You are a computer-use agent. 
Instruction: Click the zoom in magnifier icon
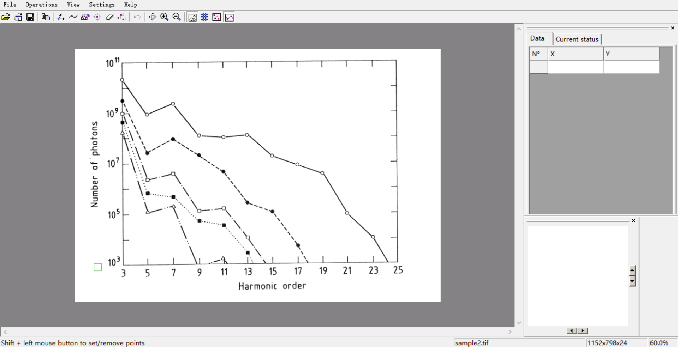[x=165, y=17]
